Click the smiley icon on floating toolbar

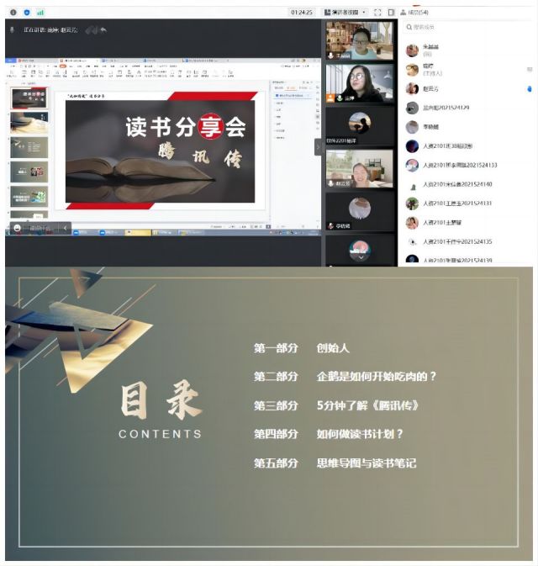pos(17,228)
